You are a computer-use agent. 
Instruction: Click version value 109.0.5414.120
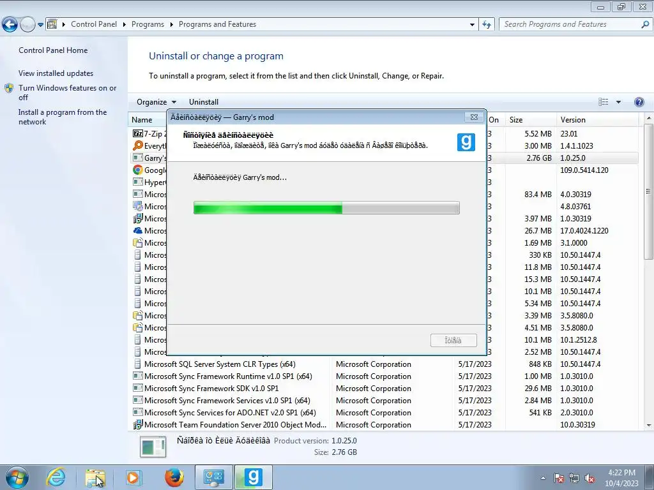[584, 170]
